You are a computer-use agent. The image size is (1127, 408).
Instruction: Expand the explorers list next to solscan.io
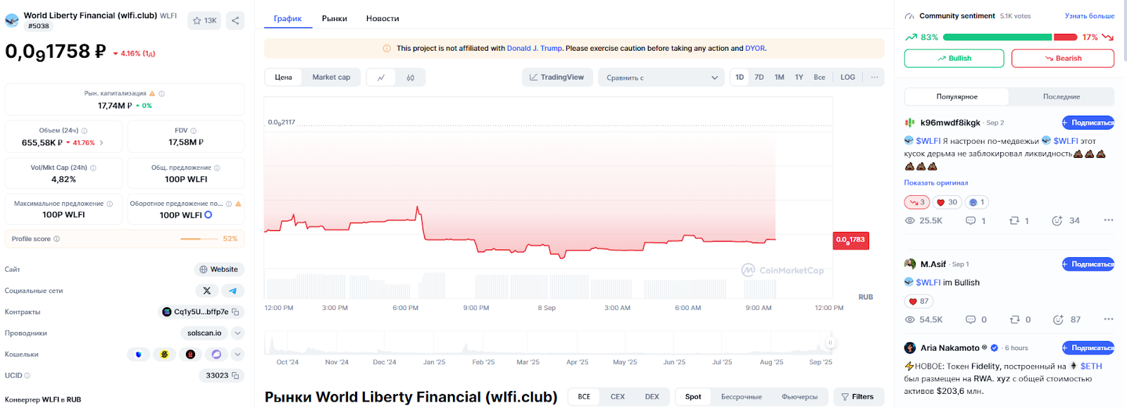tap(238, 333)
